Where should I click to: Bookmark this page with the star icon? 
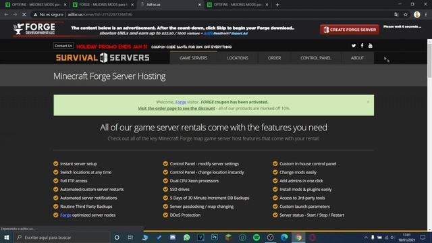tap(406, 15)
